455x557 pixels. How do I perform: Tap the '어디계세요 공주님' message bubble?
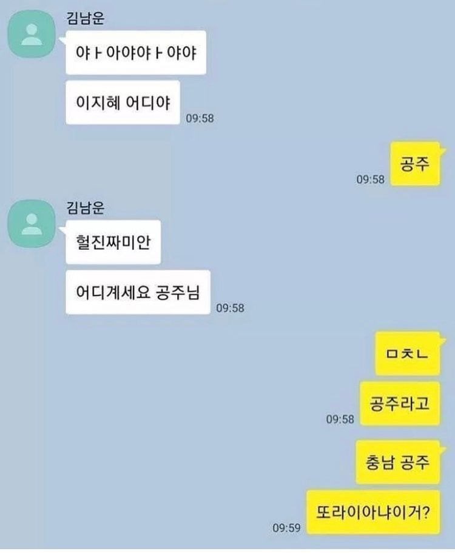138,292
